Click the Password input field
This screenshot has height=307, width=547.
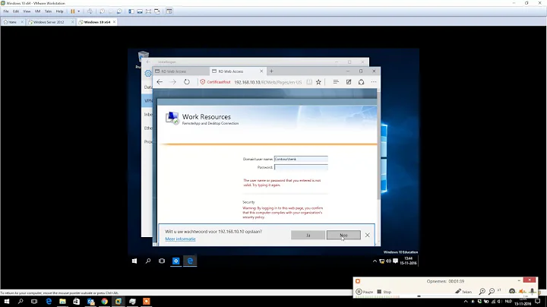coord(301,167)
